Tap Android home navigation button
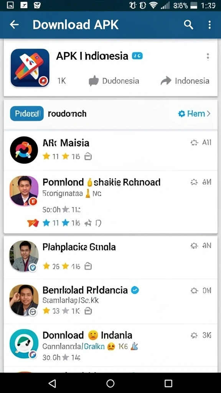The width and height of the screenshot is (221, 393). (110, 383)
